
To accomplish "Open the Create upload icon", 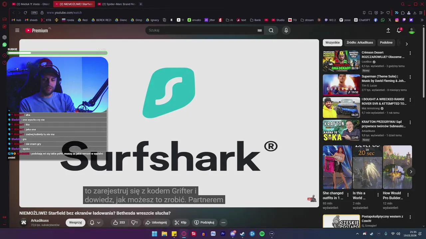I will pyautogui.click(x=388, y=30).
